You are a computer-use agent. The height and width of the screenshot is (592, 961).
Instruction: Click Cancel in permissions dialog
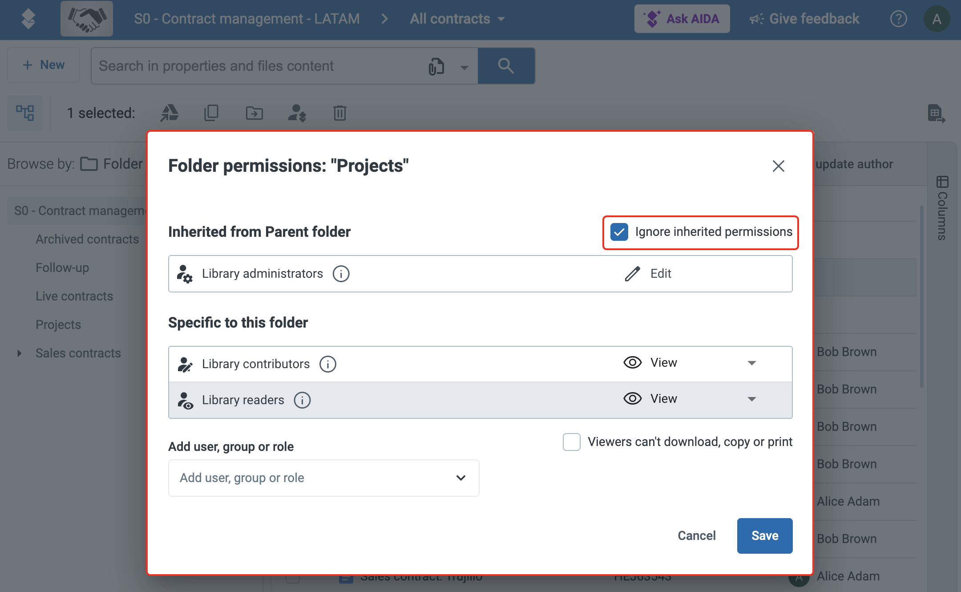[x=696, y=535]
